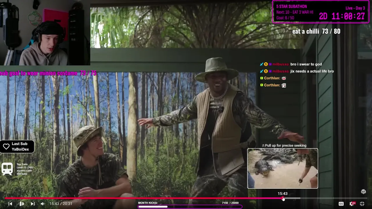Click the 'Goal: 6 / 50' text
The image size is (372, 209).
click(x=285, y=18)
